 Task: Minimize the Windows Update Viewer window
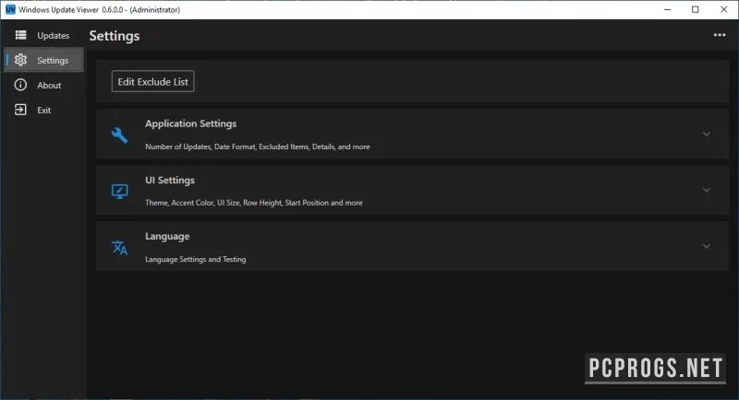(667, 9)
